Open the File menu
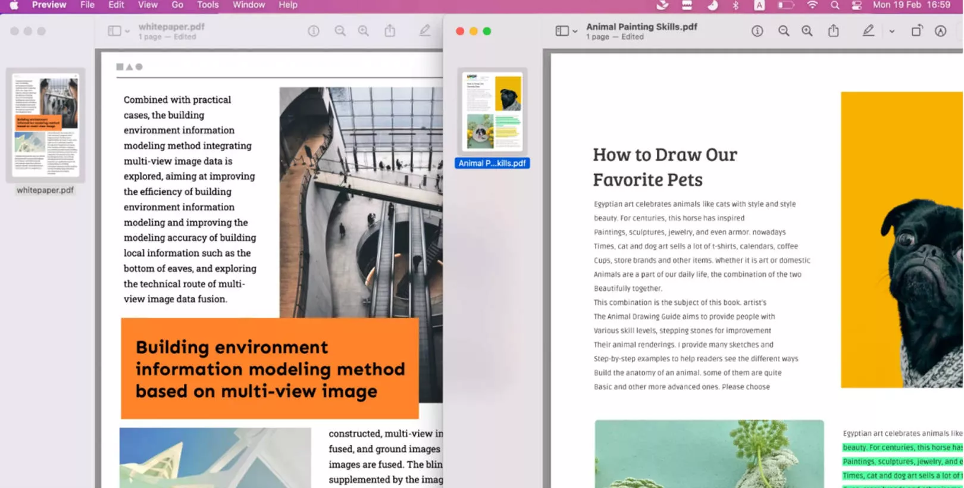This screenshot has height=488, width=964. [x=87, y=5]
